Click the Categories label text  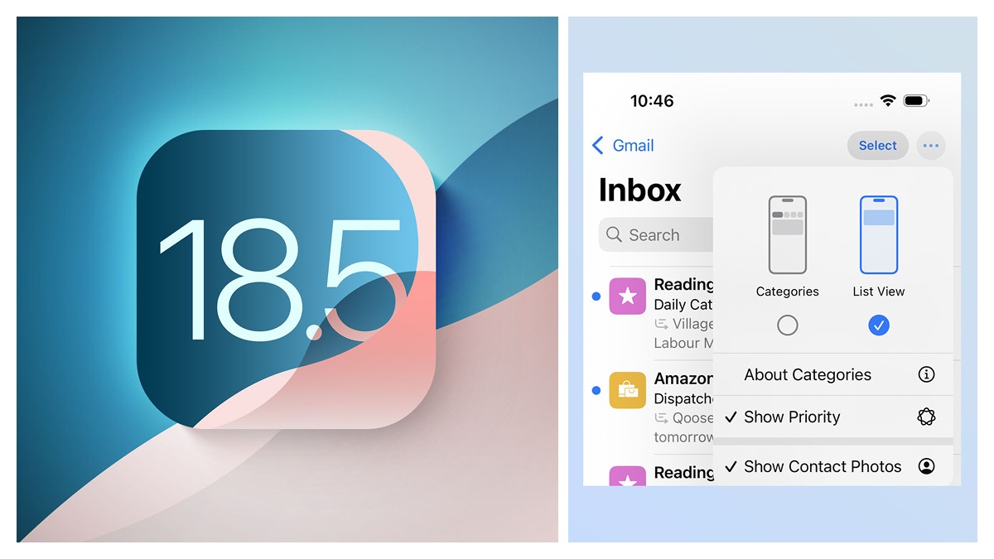click(x=788, y=292)
